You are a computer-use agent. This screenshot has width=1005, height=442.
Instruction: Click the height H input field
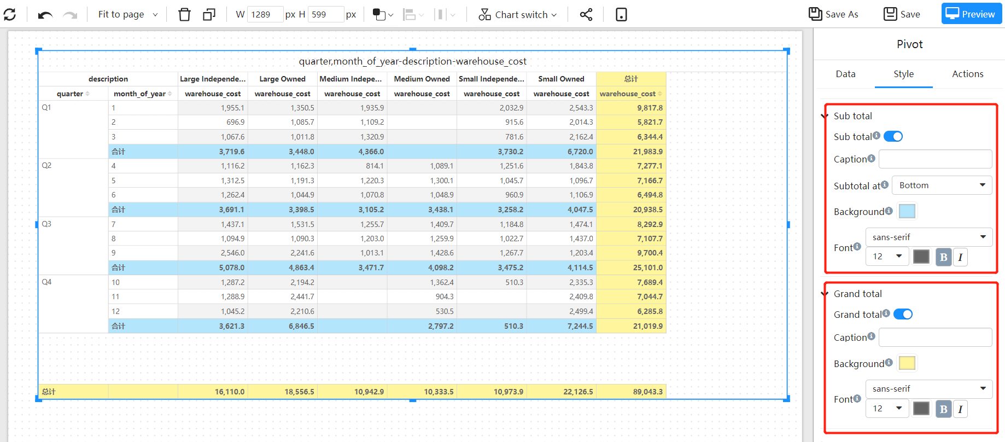[326, 14]
